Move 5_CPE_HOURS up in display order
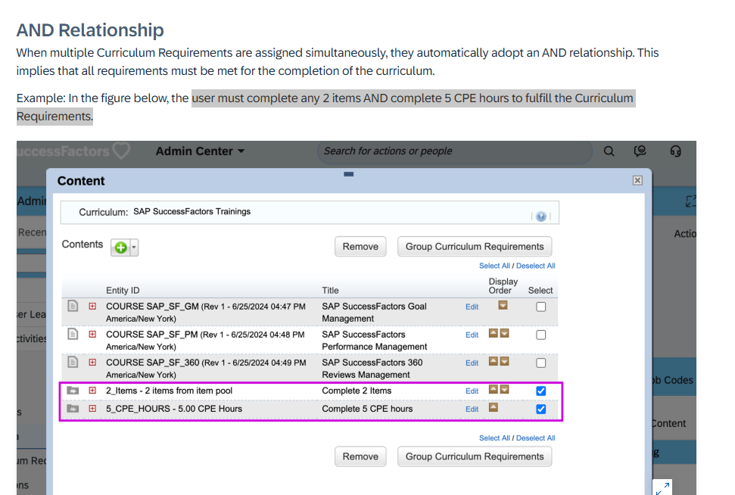Image resolution: width=735 pixels, height=495 pixels. click(x=494, y=408)
